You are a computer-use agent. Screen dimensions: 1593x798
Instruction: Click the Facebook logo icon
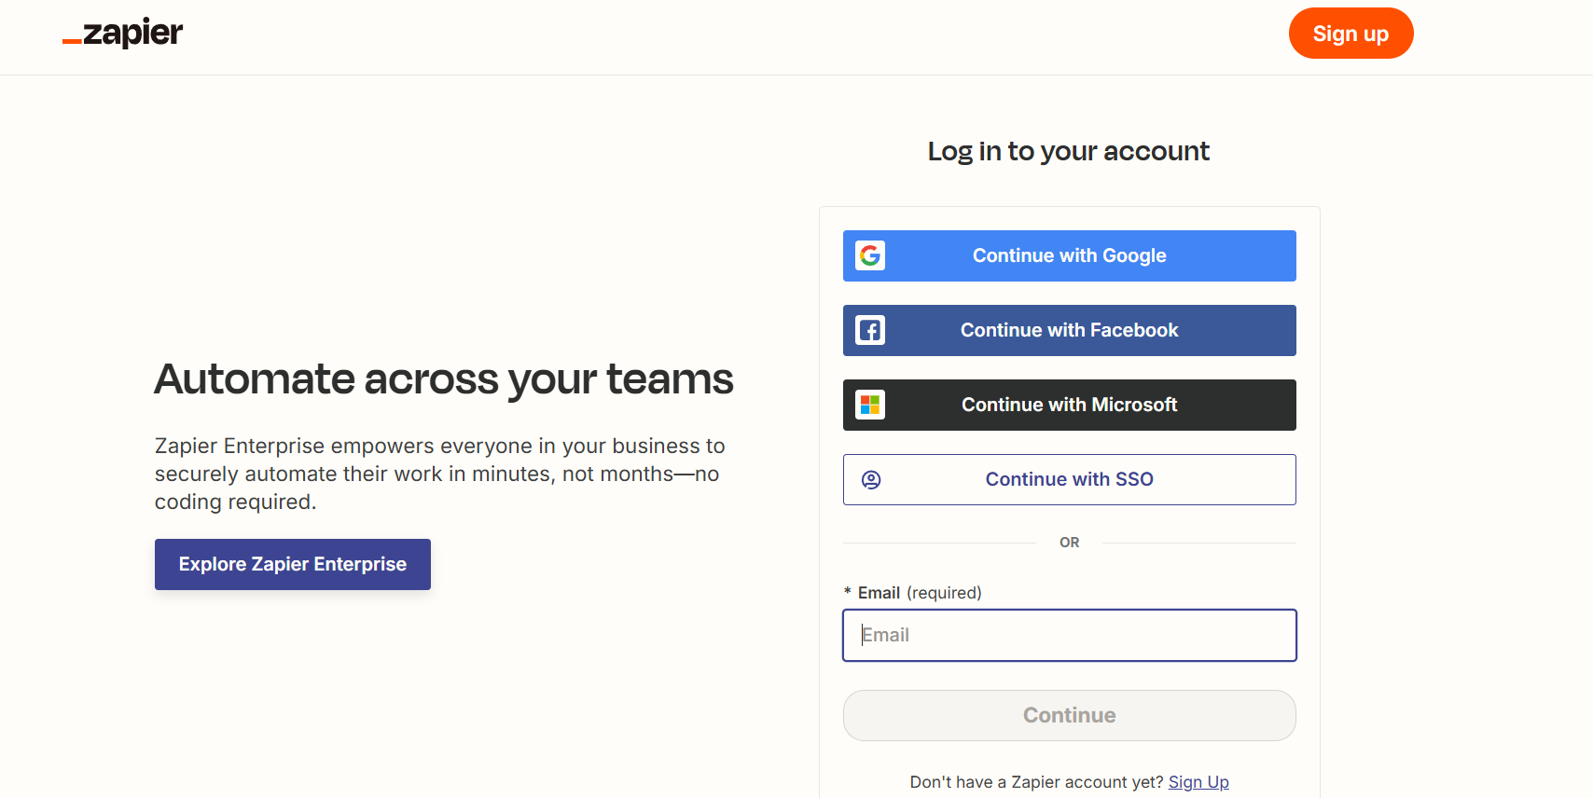(870, 330)
